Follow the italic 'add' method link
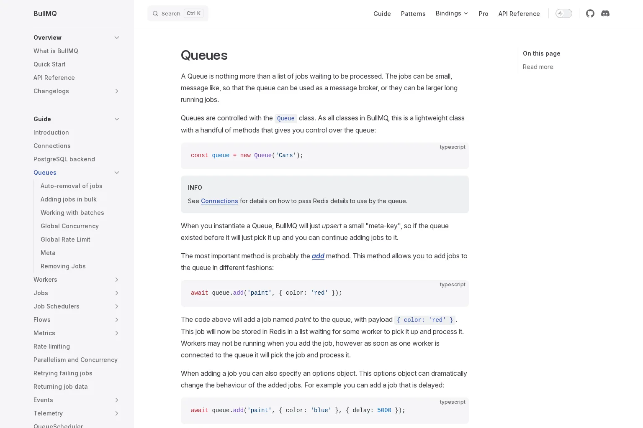 318,256
